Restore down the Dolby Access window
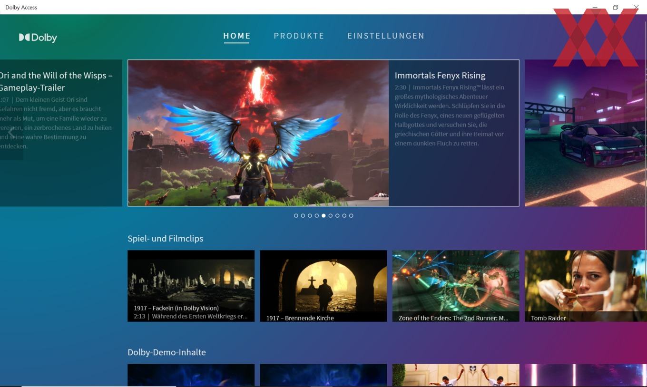Viewport: 647px width, 387px height. click(615, 7)
